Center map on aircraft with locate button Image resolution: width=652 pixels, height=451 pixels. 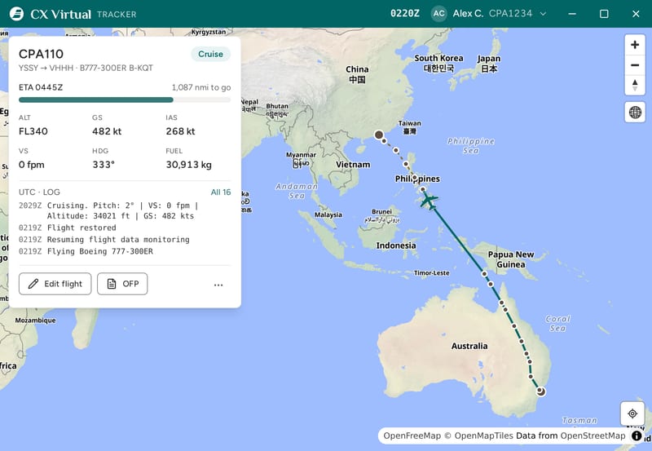click(x=632, y=413)
